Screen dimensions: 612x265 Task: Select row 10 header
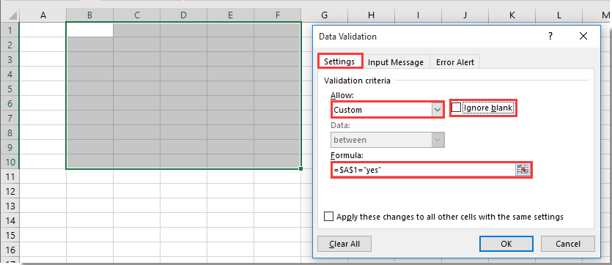[x=10, y=162]
